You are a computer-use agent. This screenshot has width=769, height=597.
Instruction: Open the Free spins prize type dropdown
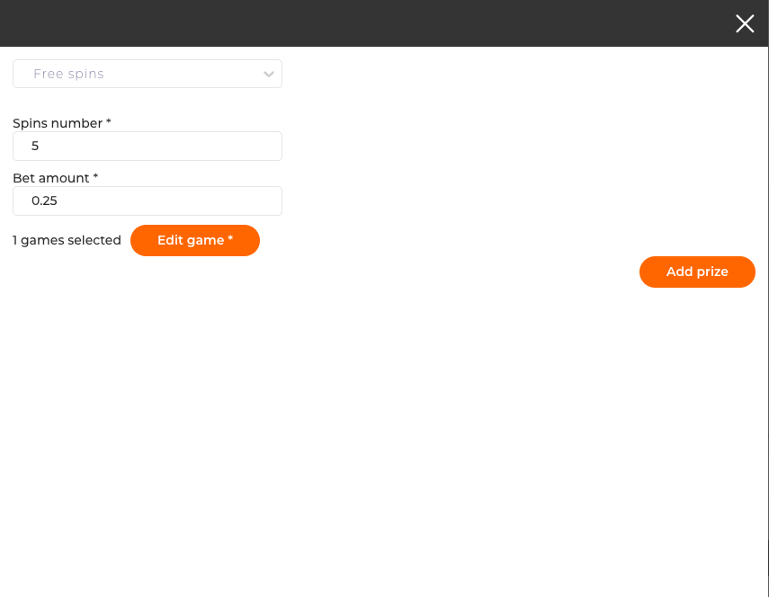click(148, 74)
